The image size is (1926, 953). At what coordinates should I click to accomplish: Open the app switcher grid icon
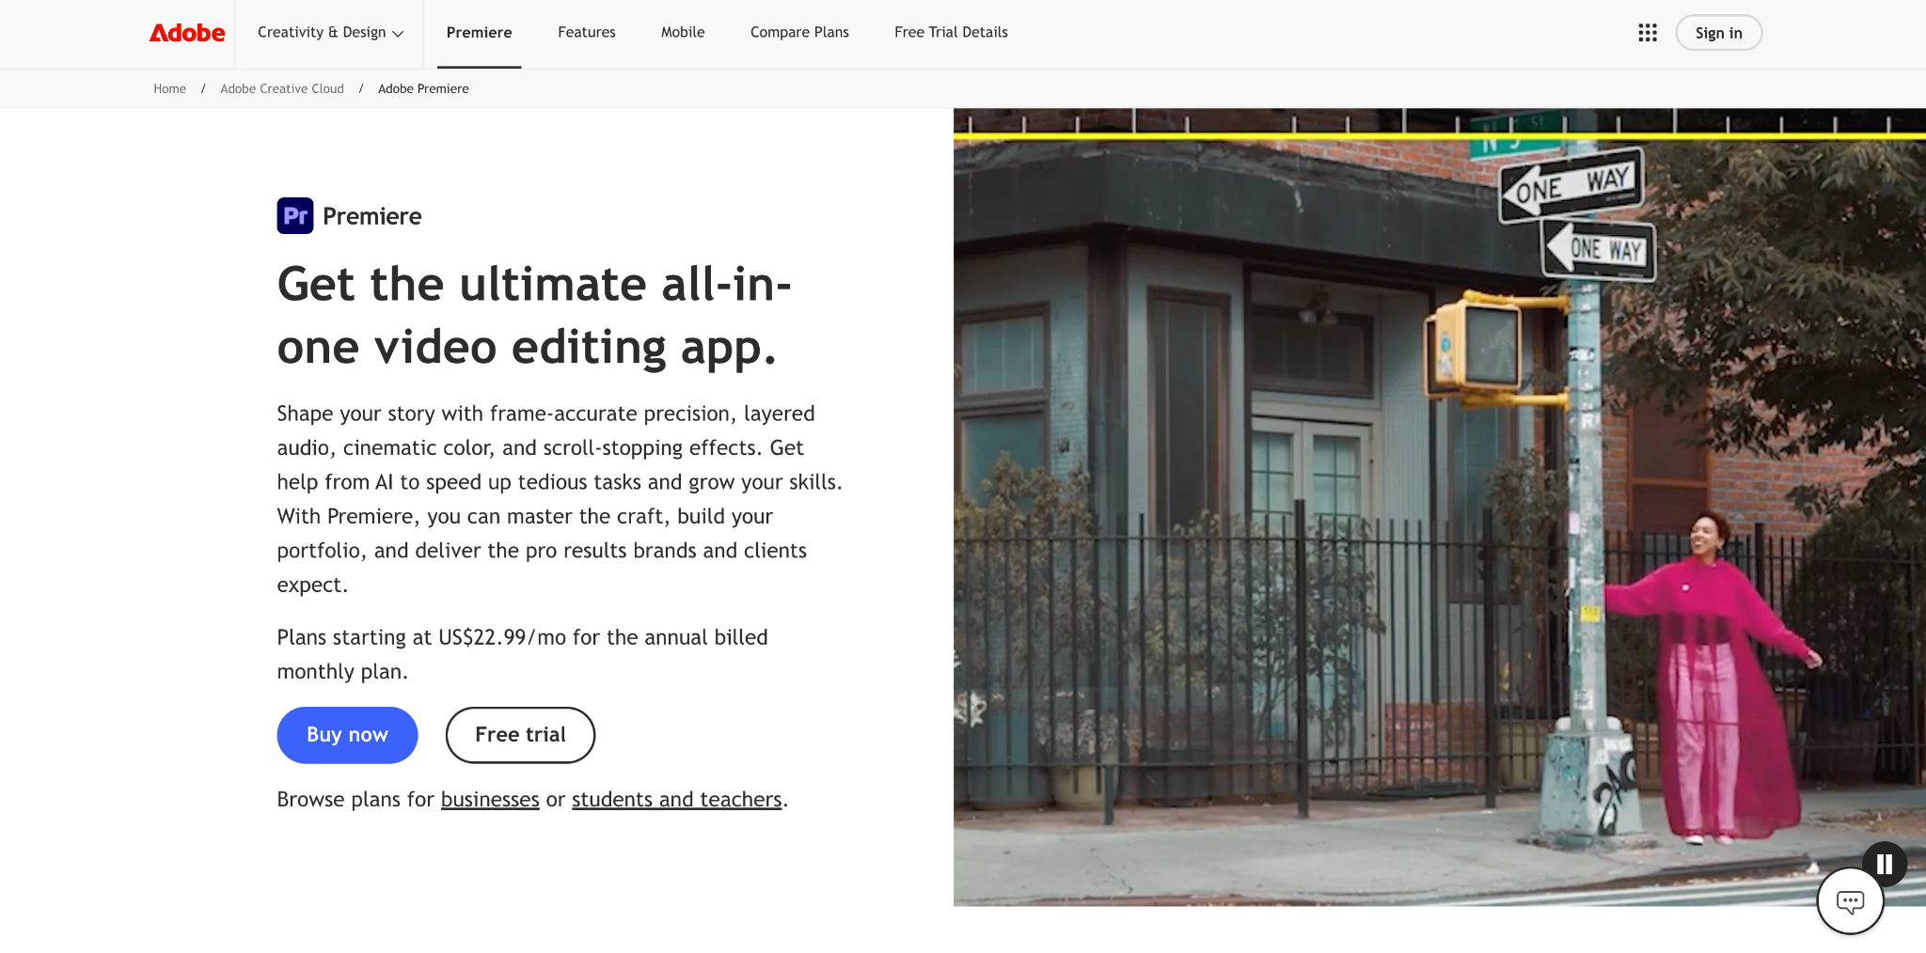point(1648,33)
